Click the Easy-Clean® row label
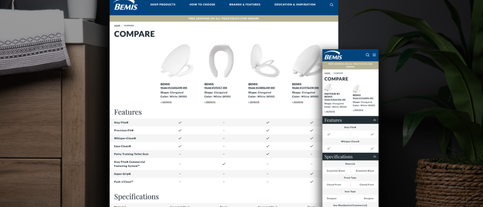 pos(122,146)
